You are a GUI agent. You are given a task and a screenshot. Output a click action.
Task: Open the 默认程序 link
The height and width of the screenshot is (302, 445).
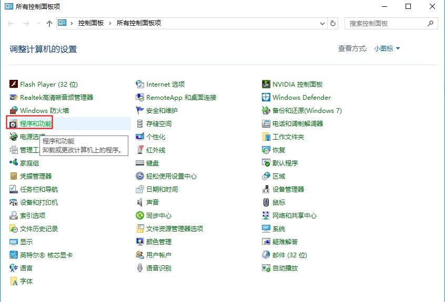(285, 163)
